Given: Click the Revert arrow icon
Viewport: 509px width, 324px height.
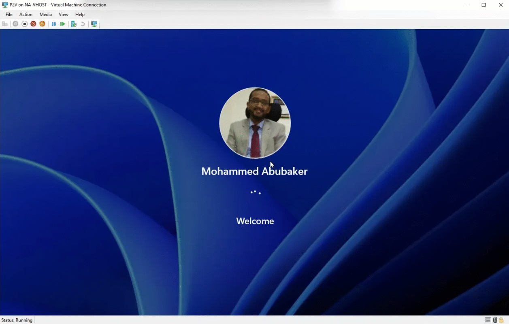Looking at the screenshot, I should click(x=83, y=24).
